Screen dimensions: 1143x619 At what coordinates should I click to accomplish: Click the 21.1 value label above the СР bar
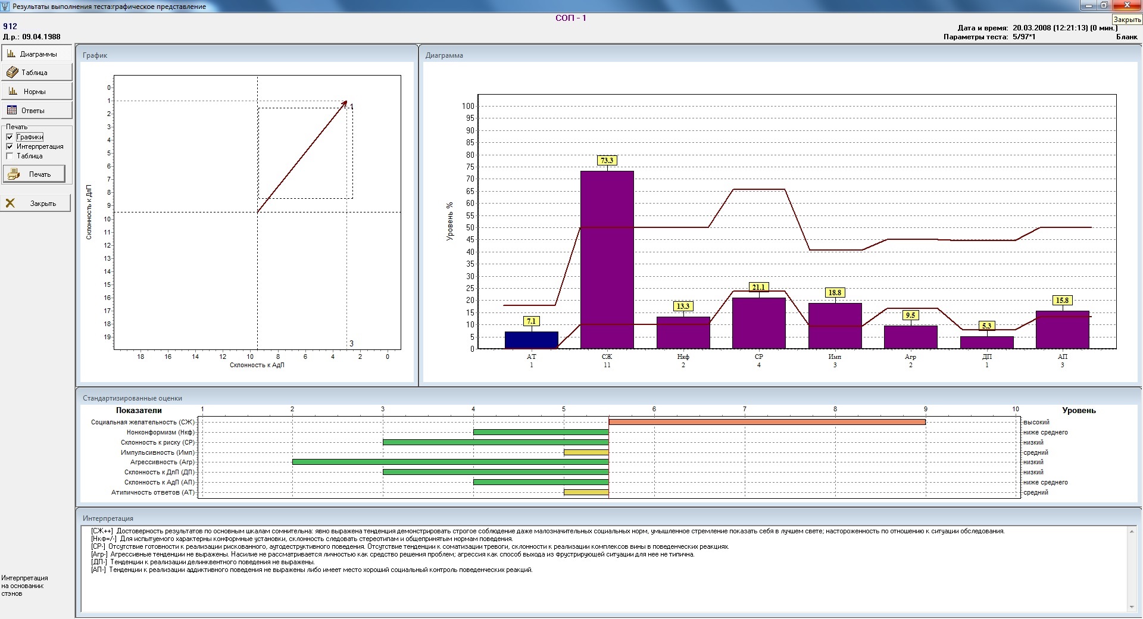coord(758,287)
